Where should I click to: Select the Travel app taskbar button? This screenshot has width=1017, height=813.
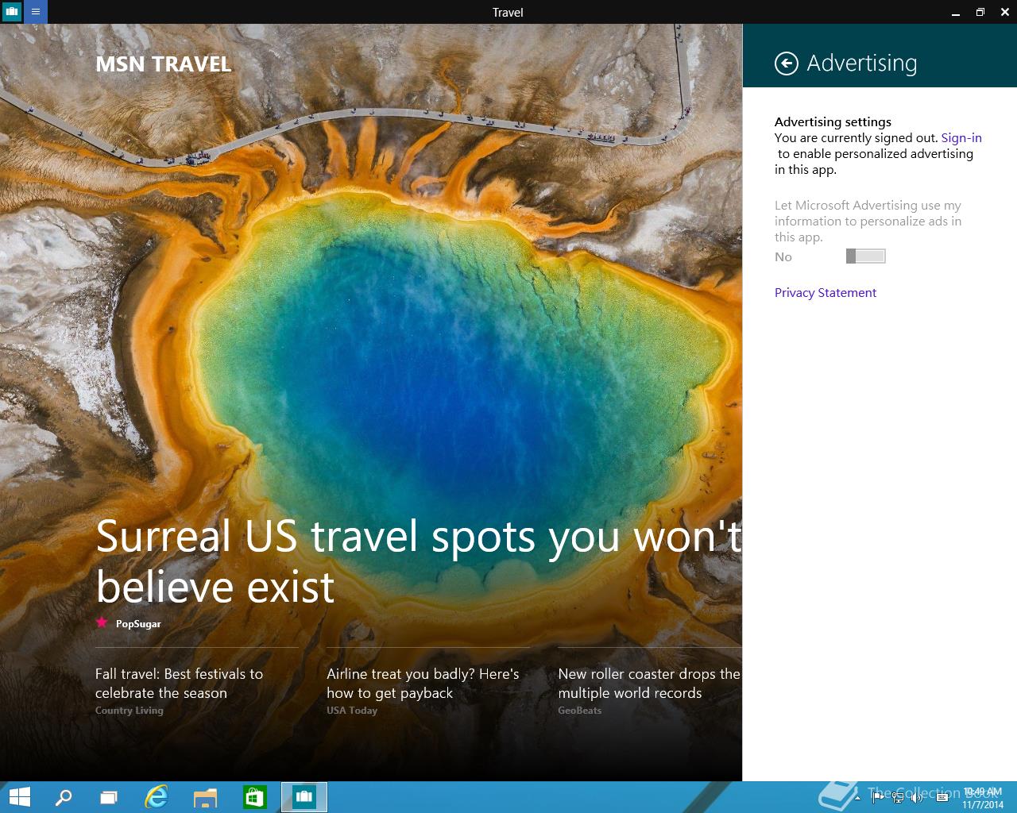(304, 797)
